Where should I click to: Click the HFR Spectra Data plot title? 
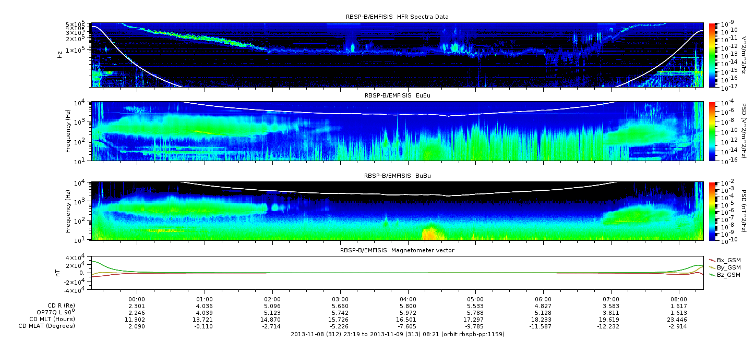pos(397,17)
